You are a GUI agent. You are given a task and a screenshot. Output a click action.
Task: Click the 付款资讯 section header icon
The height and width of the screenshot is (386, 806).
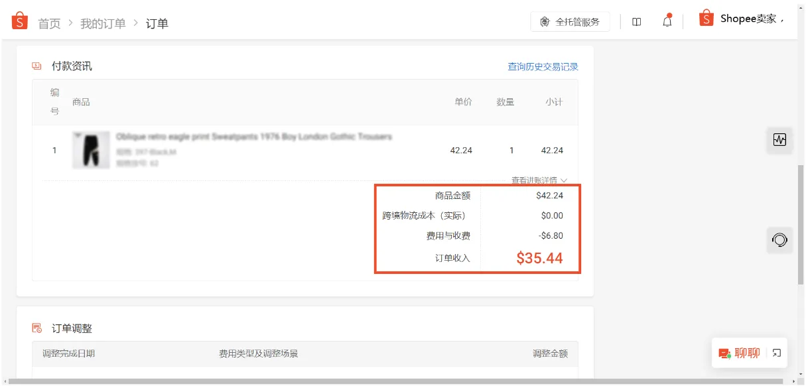point(36,66)
